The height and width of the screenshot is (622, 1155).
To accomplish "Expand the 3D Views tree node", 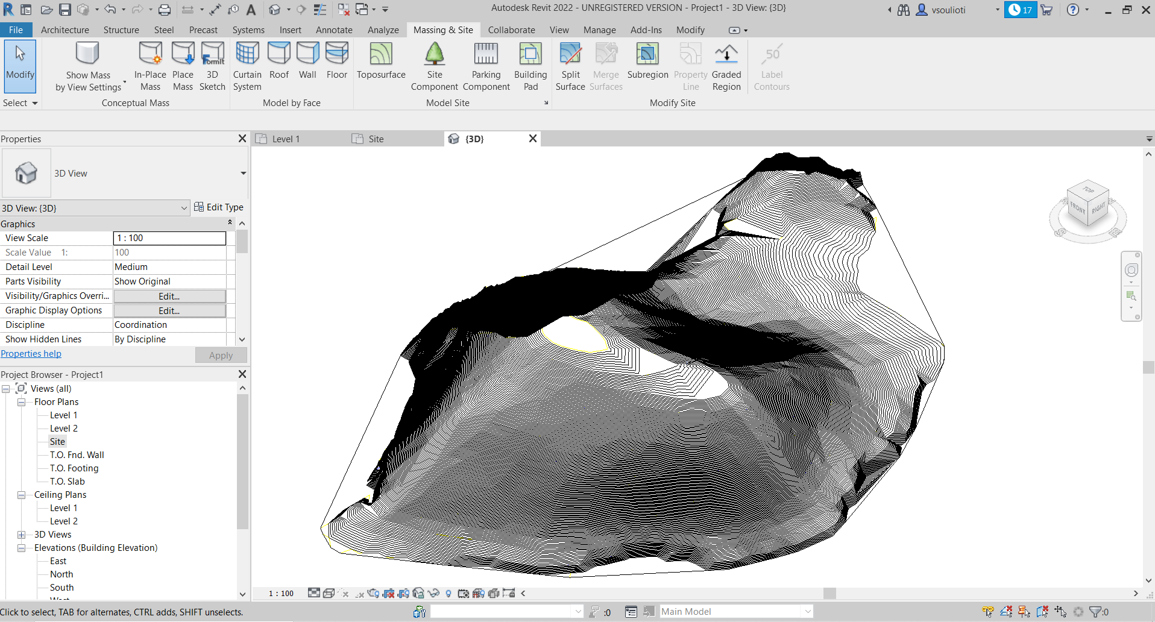I will pos(21,535).
